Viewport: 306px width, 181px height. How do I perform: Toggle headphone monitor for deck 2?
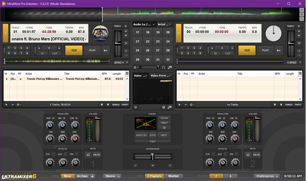point(248,155)
